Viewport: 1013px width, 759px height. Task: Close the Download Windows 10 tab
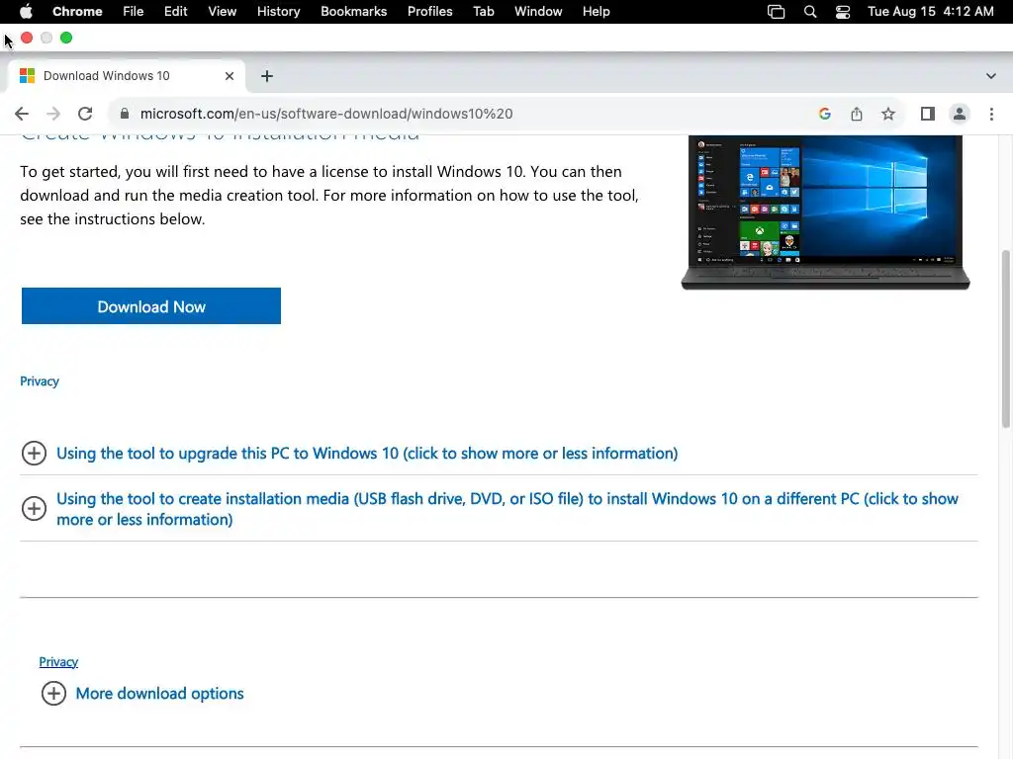point(230,76)
